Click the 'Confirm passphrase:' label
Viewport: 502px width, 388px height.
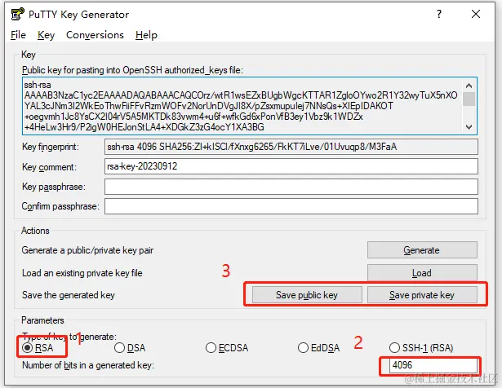[x=60, y=206]
